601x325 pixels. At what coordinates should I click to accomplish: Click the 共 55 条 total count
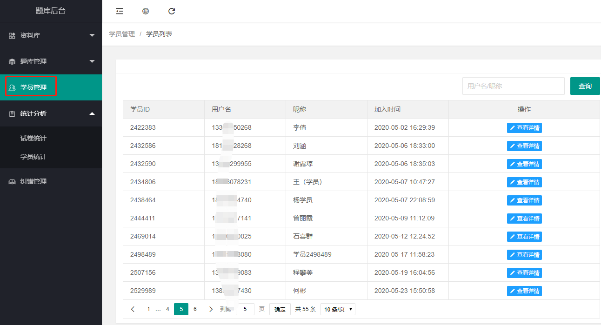point(306,309)
